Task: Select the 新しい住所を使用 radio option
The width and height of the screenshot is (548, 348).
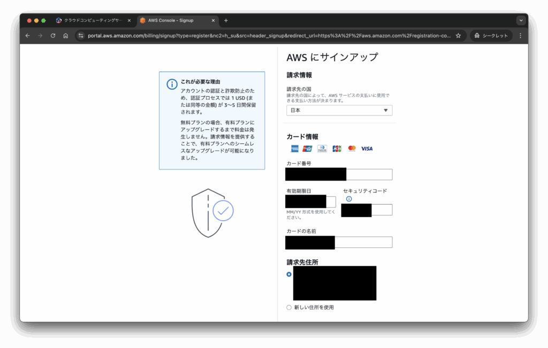Action: 288,307
